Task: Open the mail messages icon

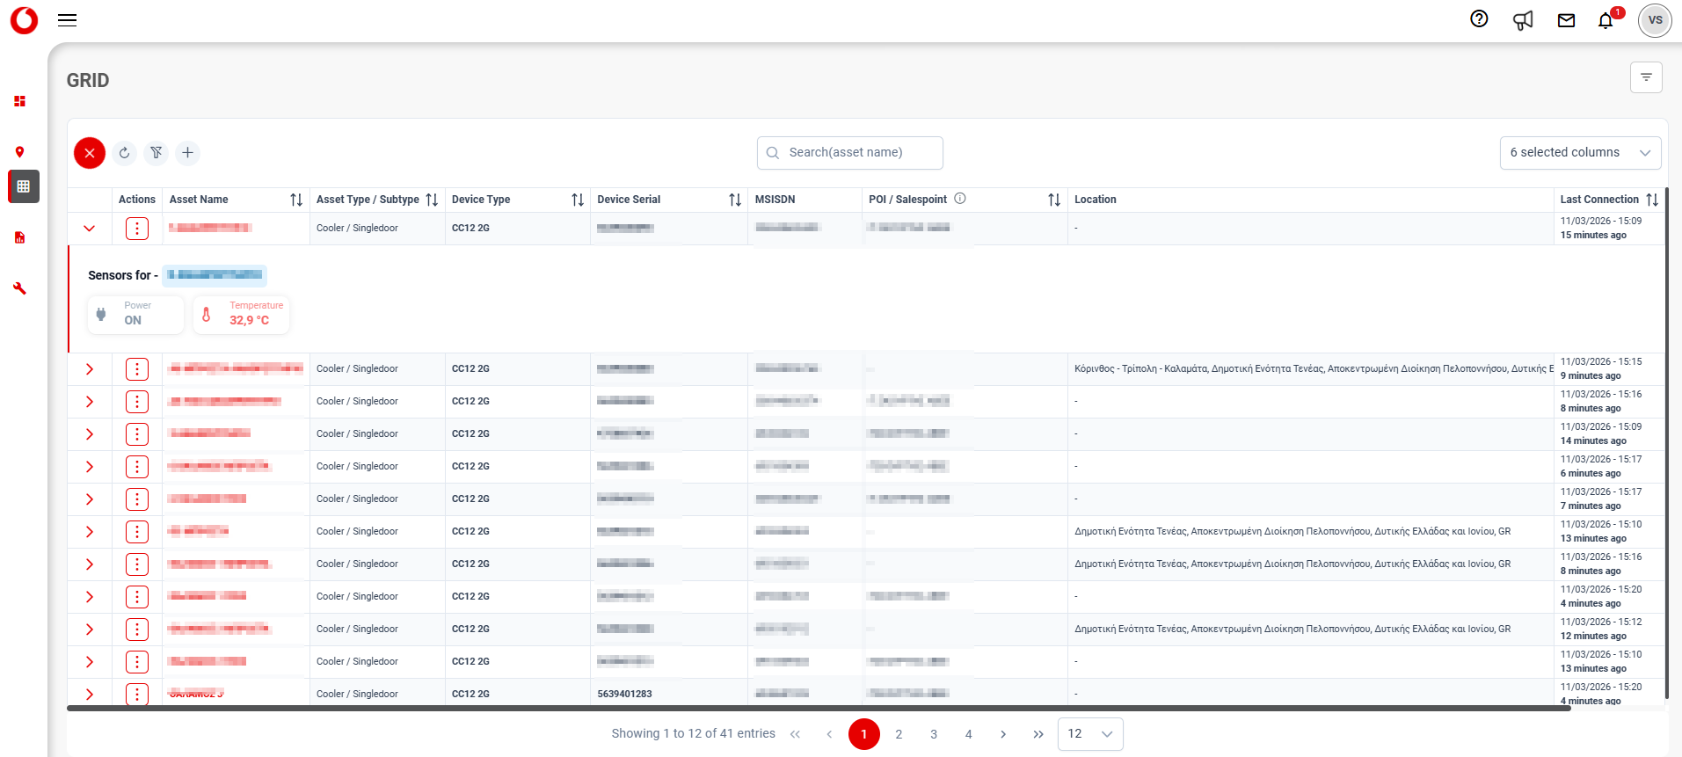Action: point(1566,20)
